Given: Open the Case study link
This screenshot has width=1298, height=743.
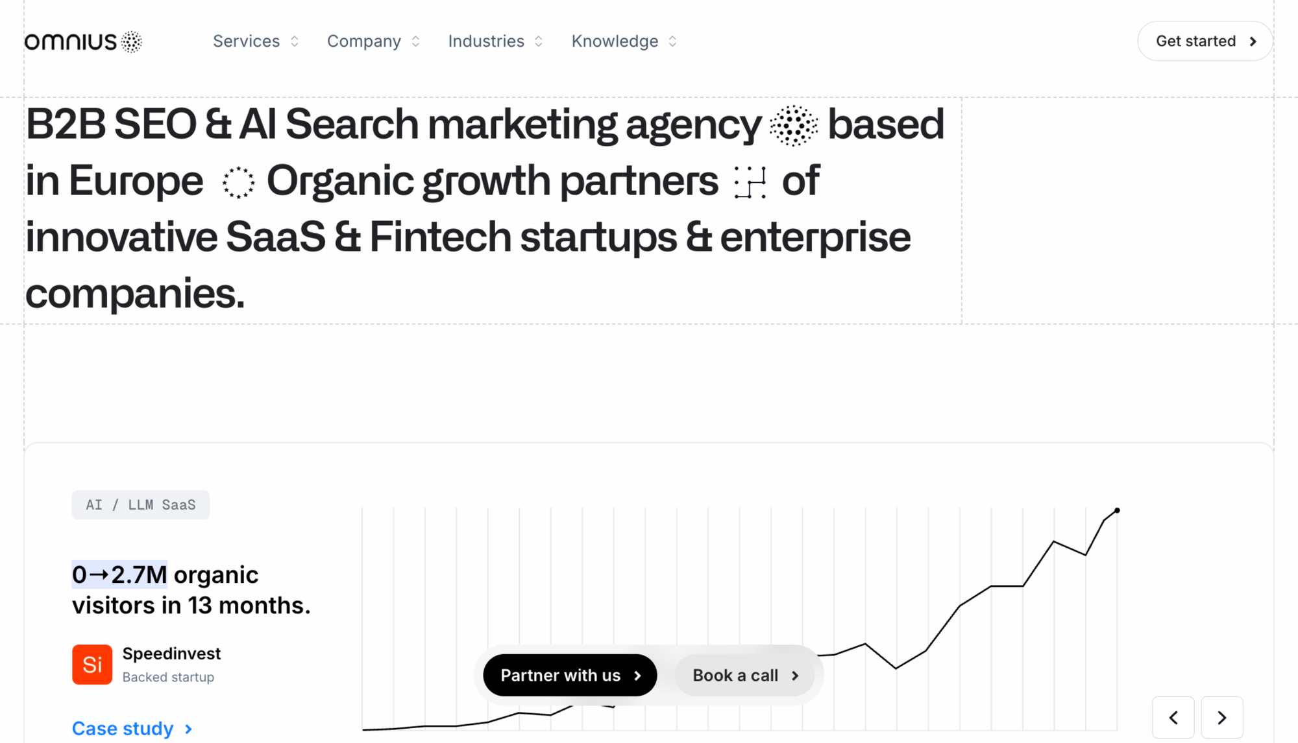Looking at the screenshot, I should pyautogui.click(x=132, y=729).
